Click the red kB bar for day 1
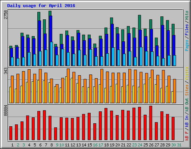Screen dimensions: 191x149 [11, 133]
